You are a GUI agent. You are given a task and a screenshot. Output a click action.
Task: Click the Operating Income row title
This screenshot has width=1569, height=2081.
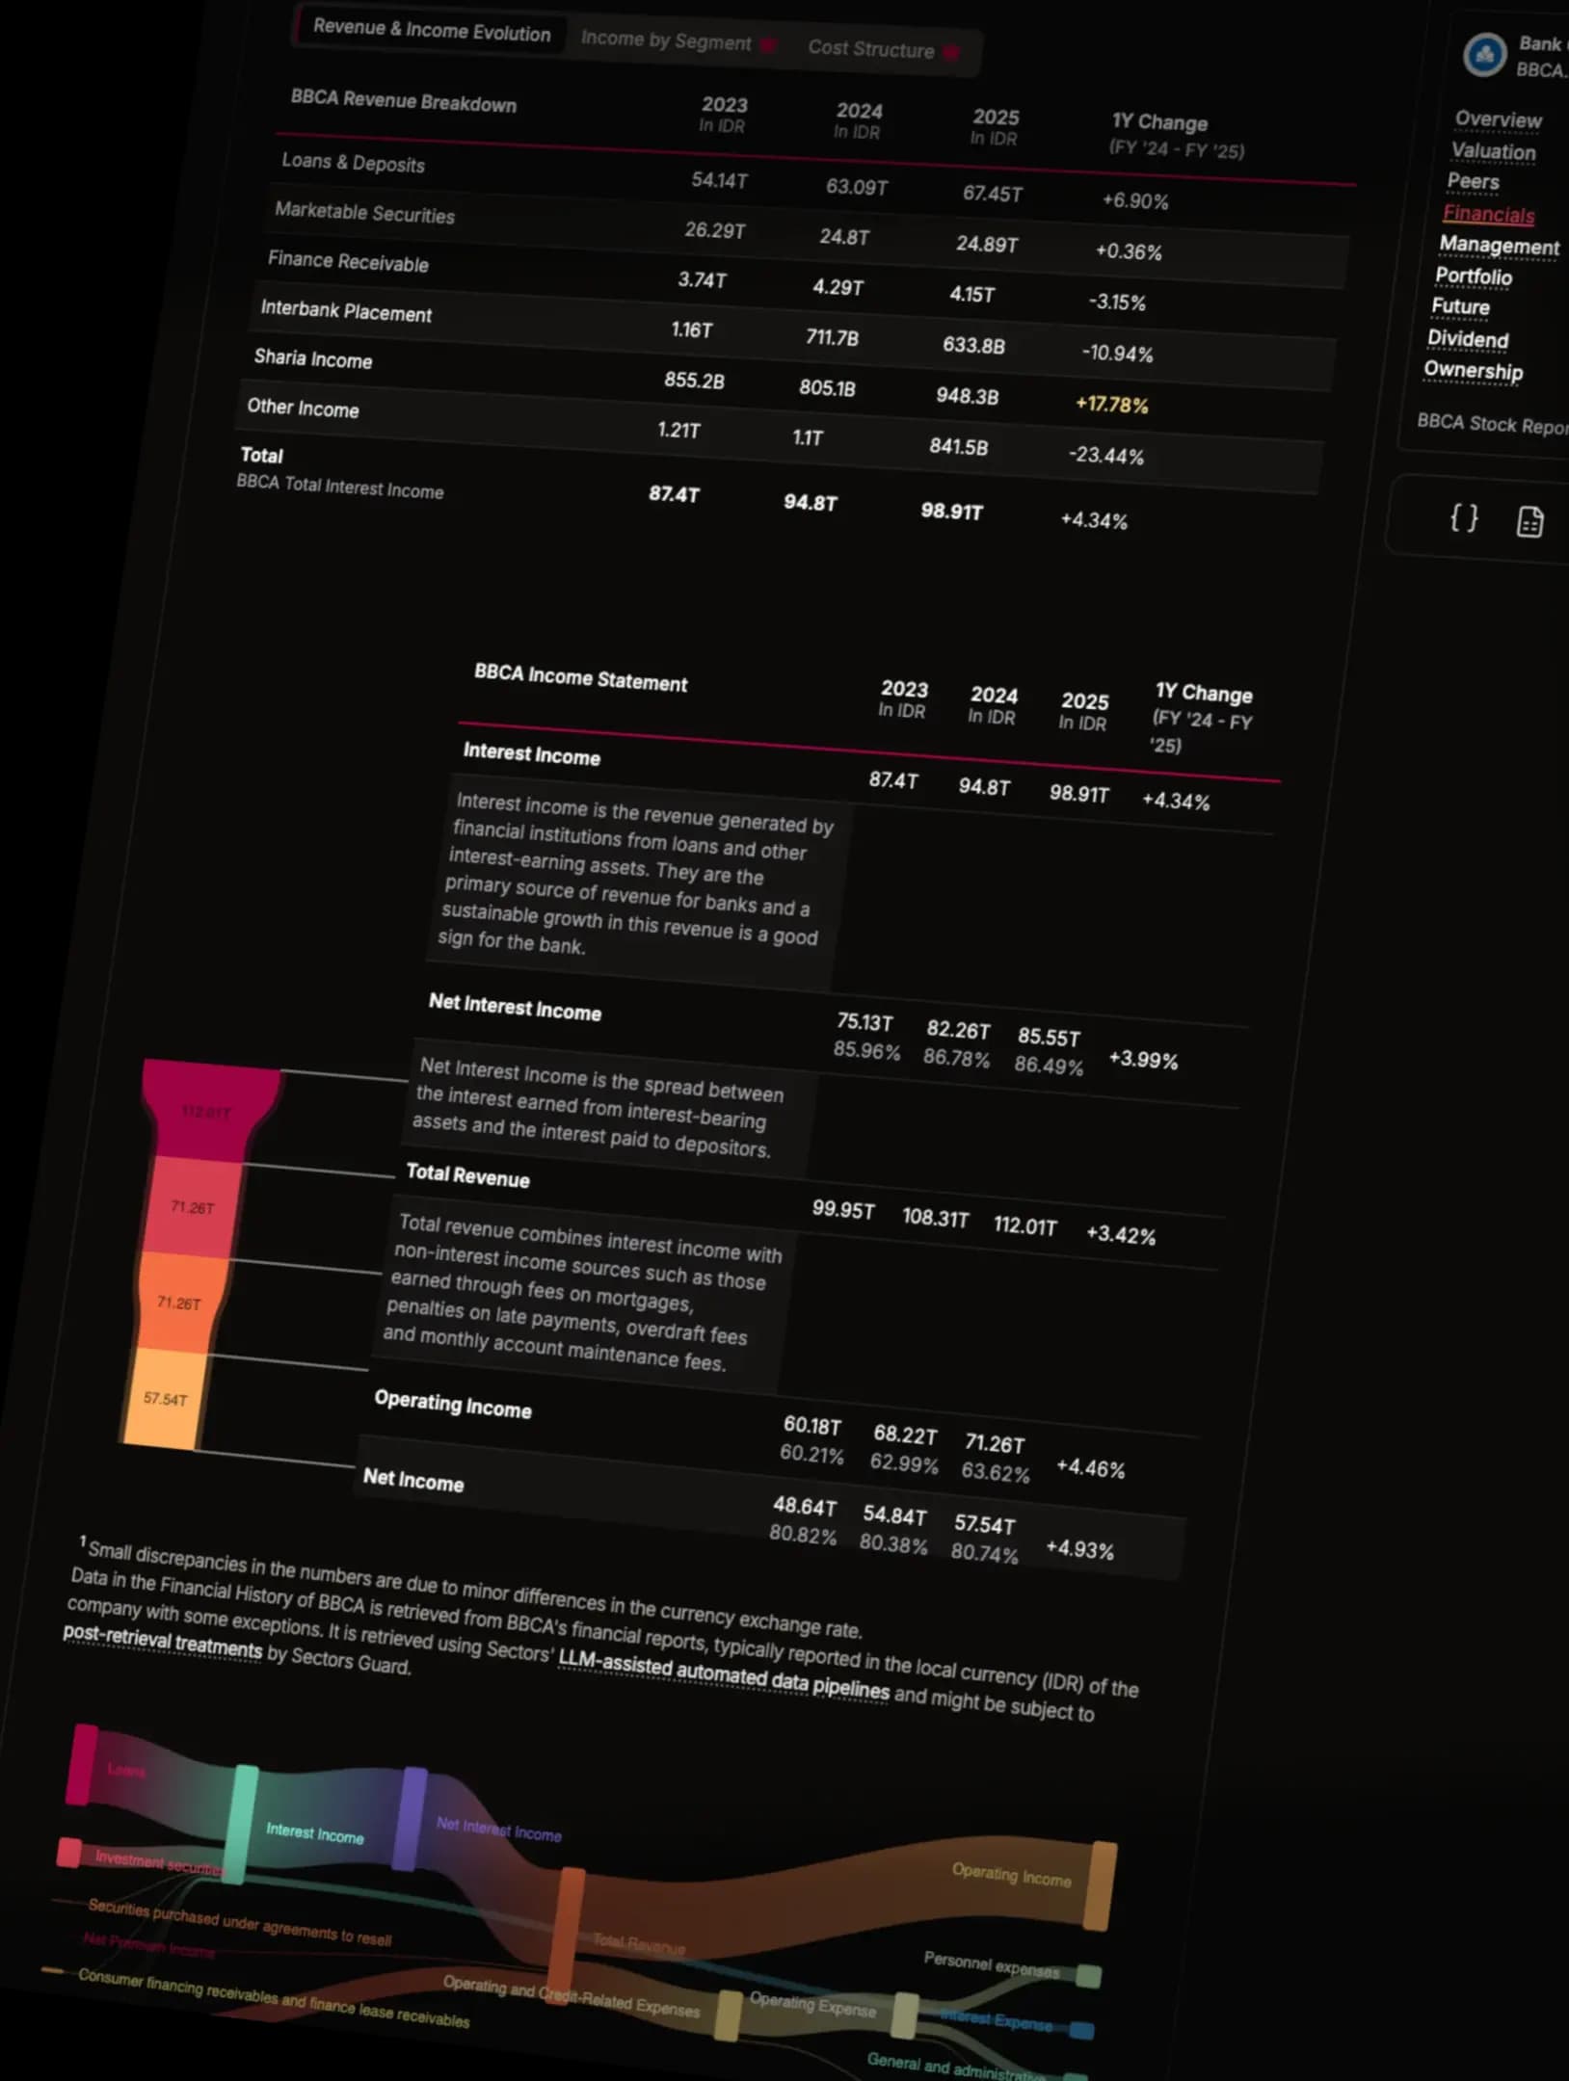[452, 1405]
